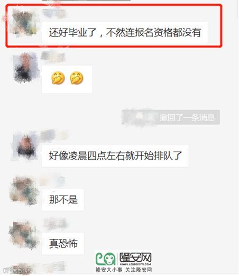
Task: Select the 好像凌晨四点左右就开始排队了 message bubble
Action: (x=115, y=155)
